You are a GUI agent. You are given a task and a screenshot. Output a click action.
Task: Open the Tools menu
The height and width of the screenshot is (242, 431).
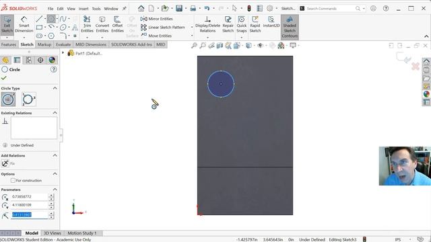pos(96,9)
